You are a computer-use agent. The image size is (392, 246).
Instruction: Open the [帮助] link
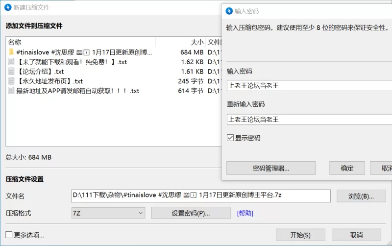245,213
